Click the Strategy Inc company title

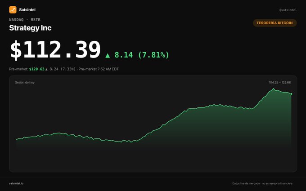[x=30, y=28]
